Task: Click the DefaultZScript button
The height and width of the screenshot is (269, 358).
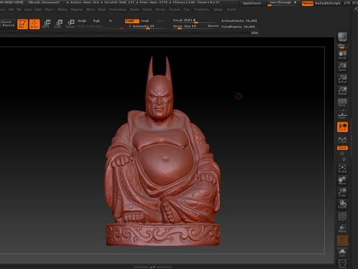Action: [x=328, y=3]
